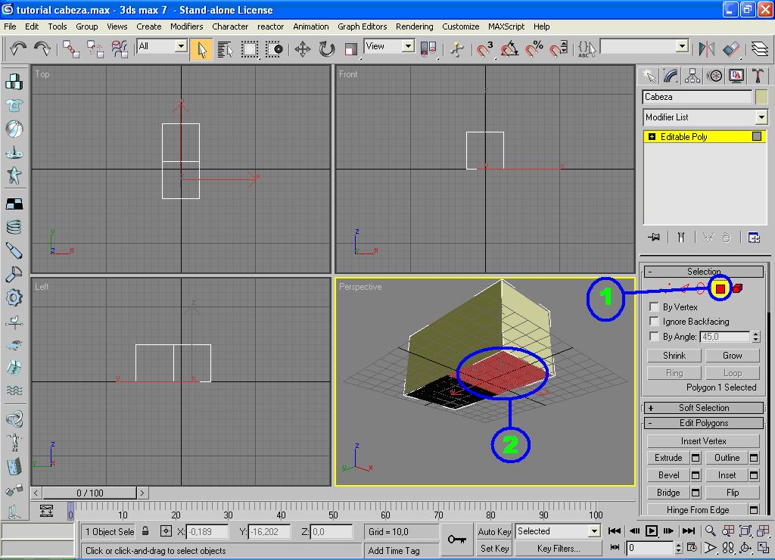Open the reactor menu
Viewport: 775px width, 560px height.
[270, 26]
